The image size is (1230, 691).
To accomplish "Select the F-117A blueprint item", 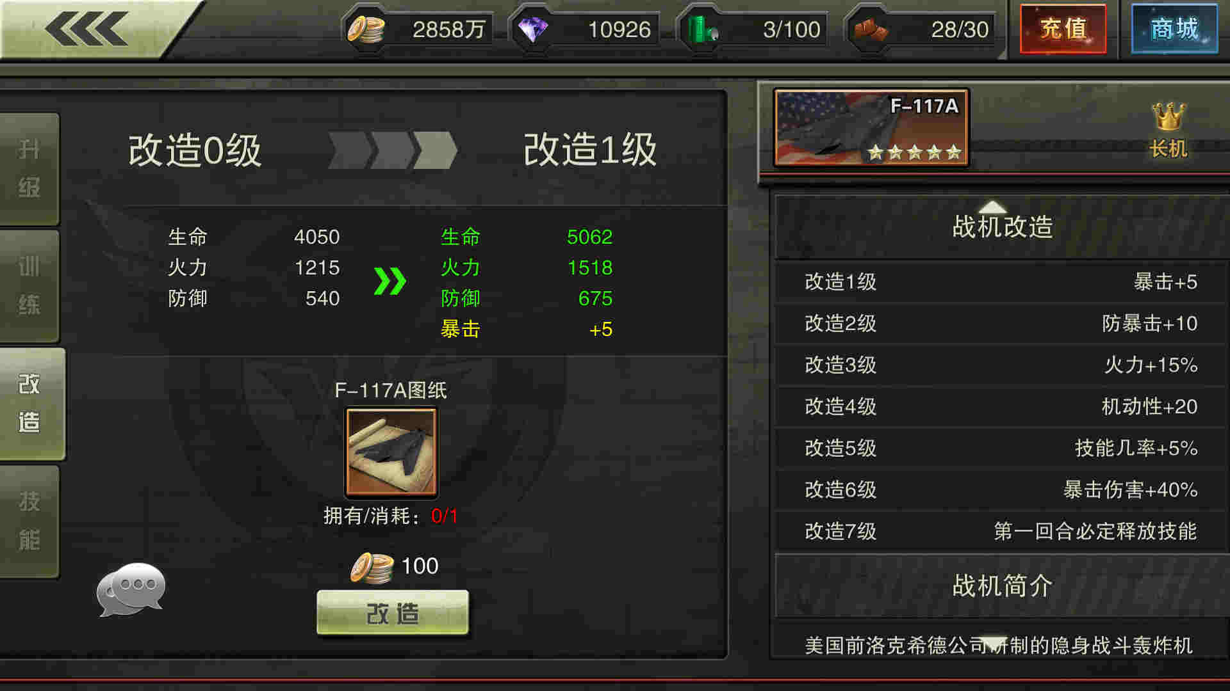I will click(x=391, y=452).
